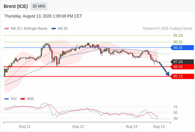The width and height of the screenshot is (195, 132).
Task: Click the red MA 20 legend swatch
Action: pos(7,29)
